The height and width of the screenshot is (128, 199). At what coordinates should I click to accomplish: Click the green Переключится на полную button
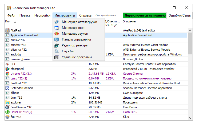(144, 15)
